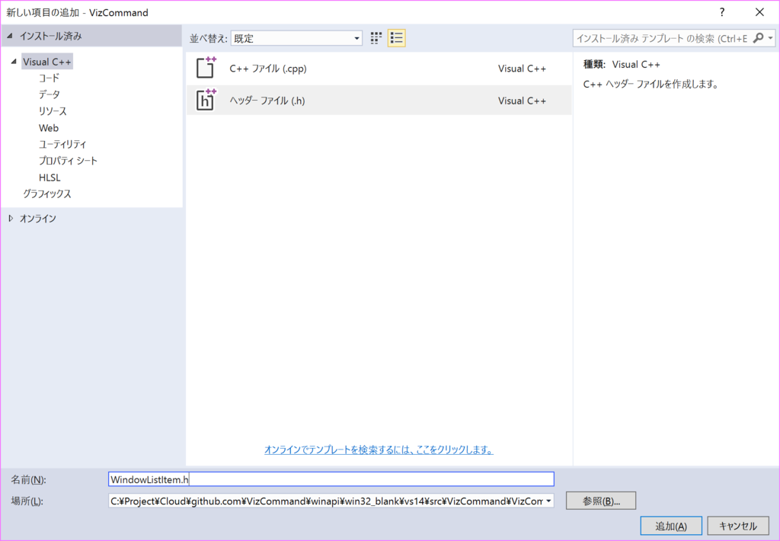Collapse the Visual C++ tree node
The height and width of the screenshot is (541, 780).
14,62
